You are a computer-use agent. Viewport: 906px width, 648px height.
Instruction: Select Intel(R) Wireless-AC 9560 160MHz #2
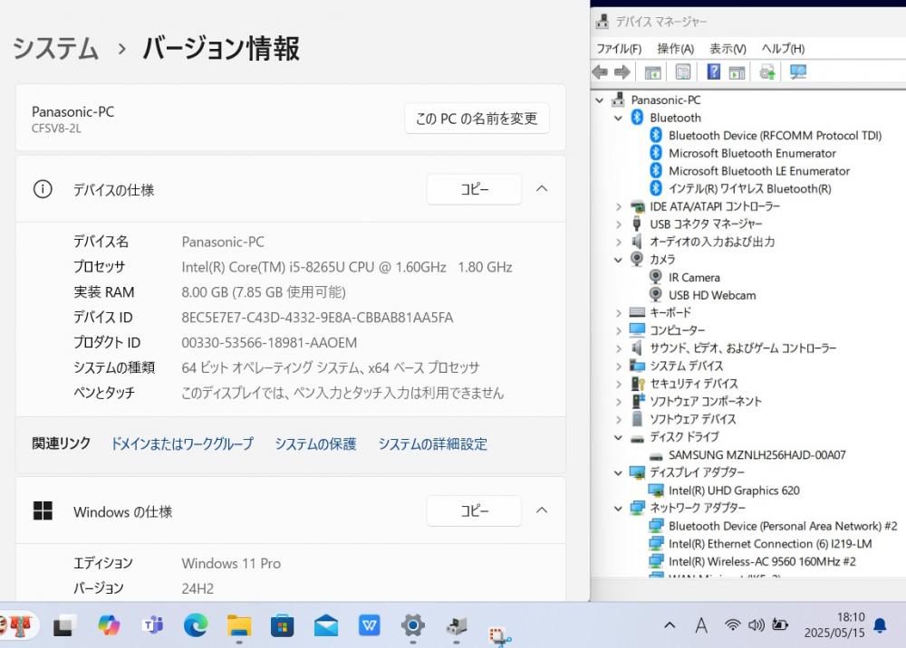tap(762, 561)
